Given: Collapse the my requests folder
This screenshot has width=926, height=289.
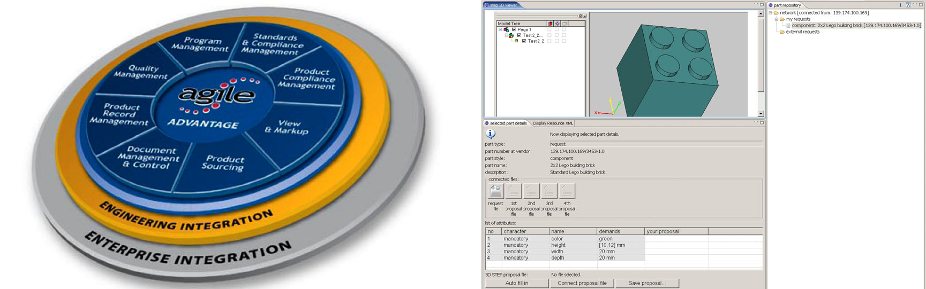Looking at the screenshot, I should (776, 19).
